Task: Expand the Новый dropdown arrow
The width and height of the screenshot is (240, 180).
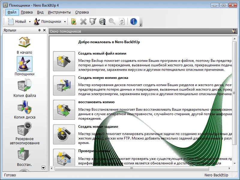Action: 30,22
